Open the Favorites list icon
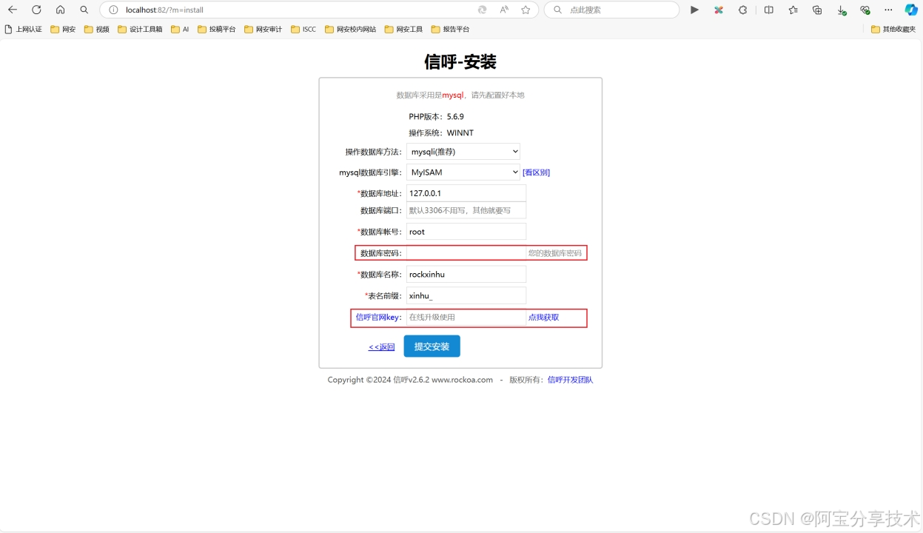 [793, 10]
